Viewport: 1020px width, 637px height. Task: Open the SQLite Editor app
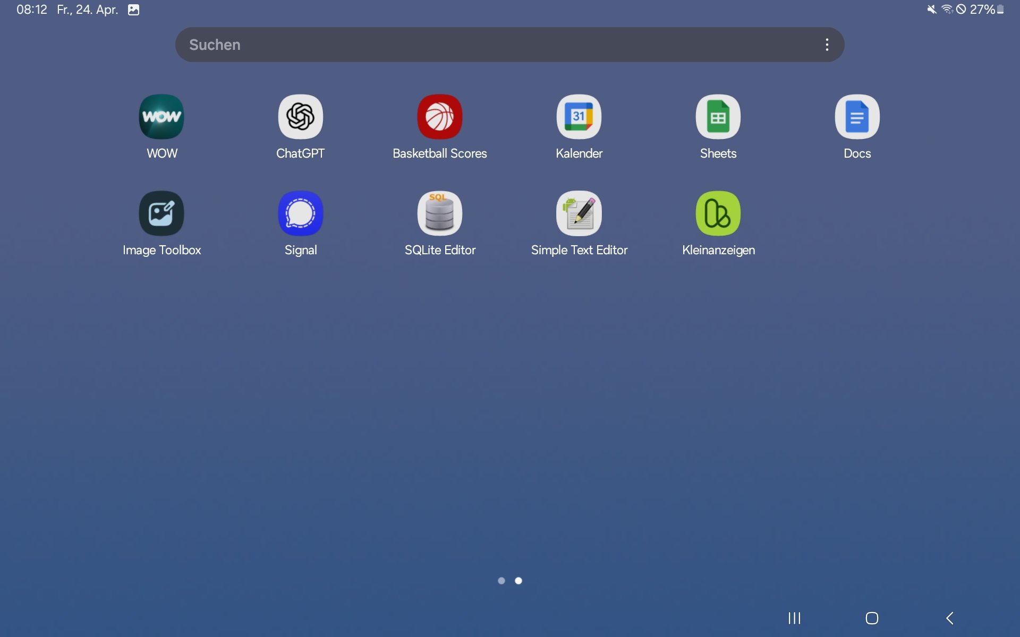click(x=439, y=213)
